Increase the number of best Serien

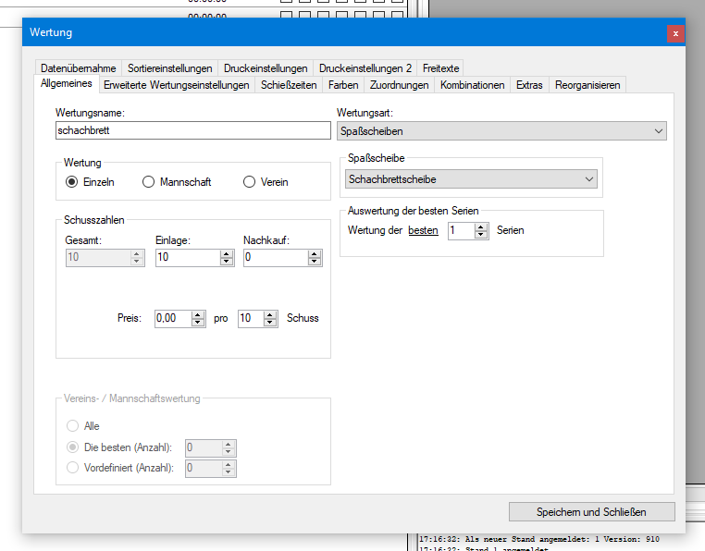pos(481,227)
